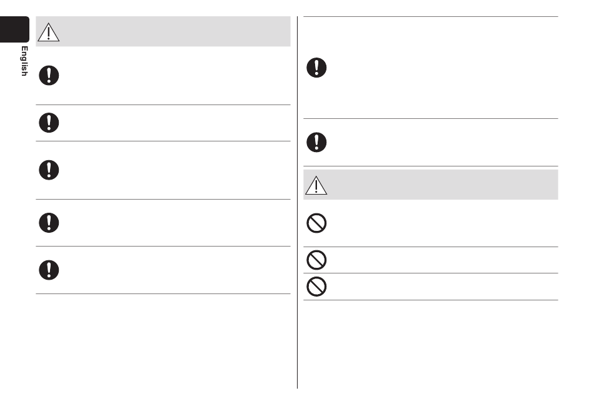Click the empty gray area of the left banner

click(175, 31)
